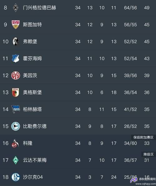This screenshot has width=156, height=186.
Task: Open team page for 门兴格拉德巴赫
Action: [39, 8]
